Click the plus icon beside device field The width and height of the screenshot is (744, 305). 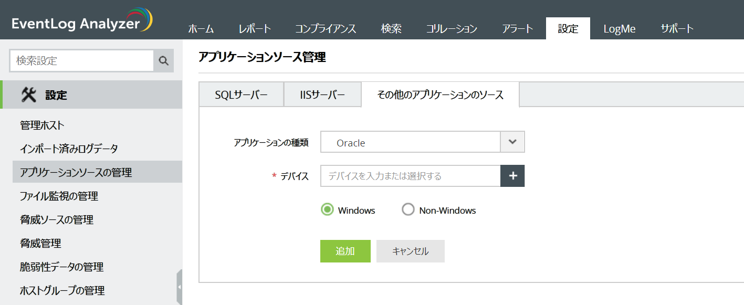click(512, 176)
